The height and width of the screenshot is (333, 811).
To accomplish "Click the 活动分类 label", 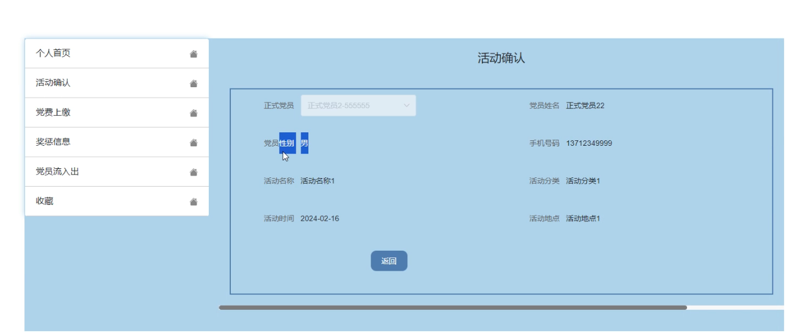I will click(544, 181).
